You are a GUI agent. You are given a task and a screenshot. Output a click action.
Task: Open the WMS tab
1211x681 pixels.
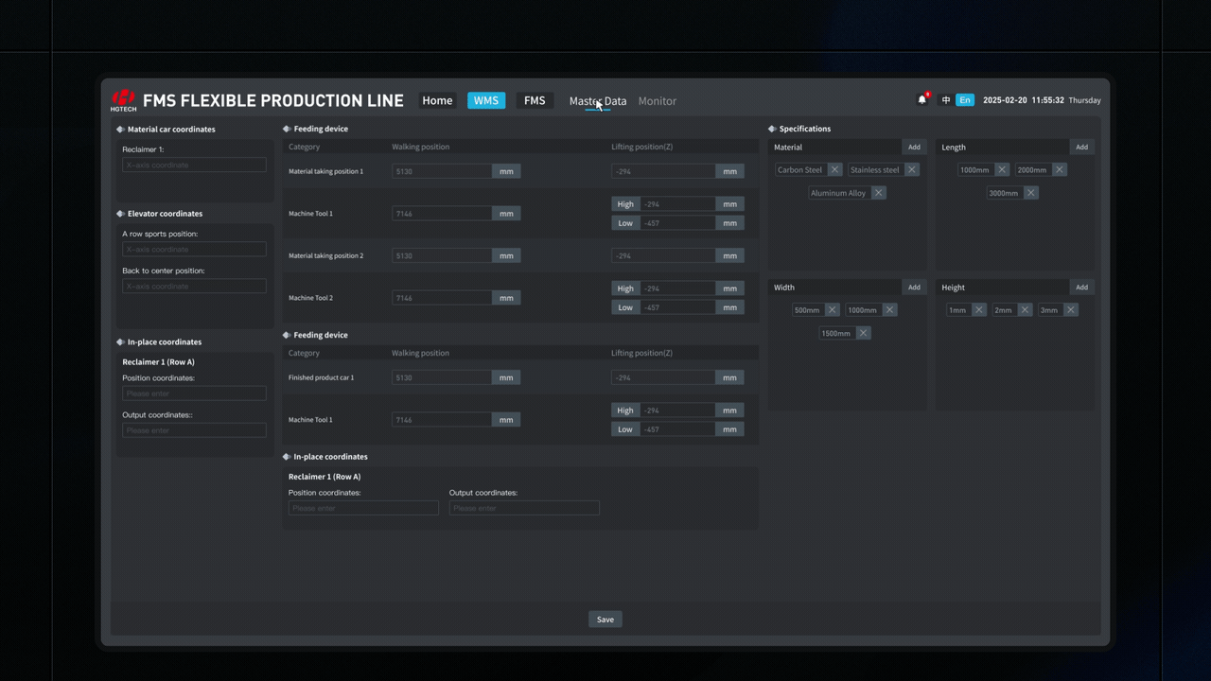click(486, 100)
